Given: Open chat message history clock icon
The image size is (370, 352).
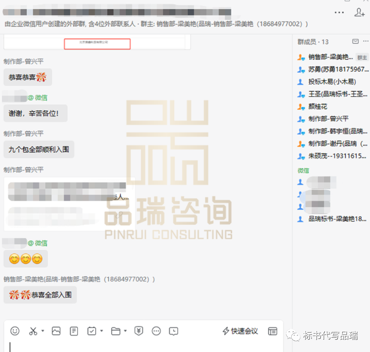Looking at the screenshot, I should (173, 331).
